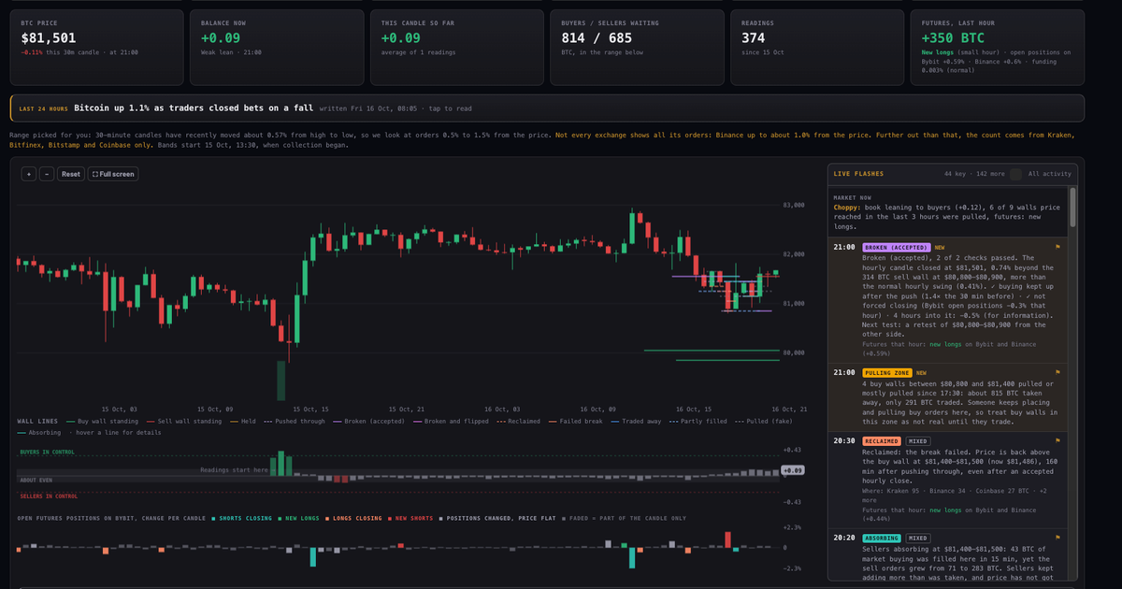Select the ABSORBING badge

tap(882, 538)
